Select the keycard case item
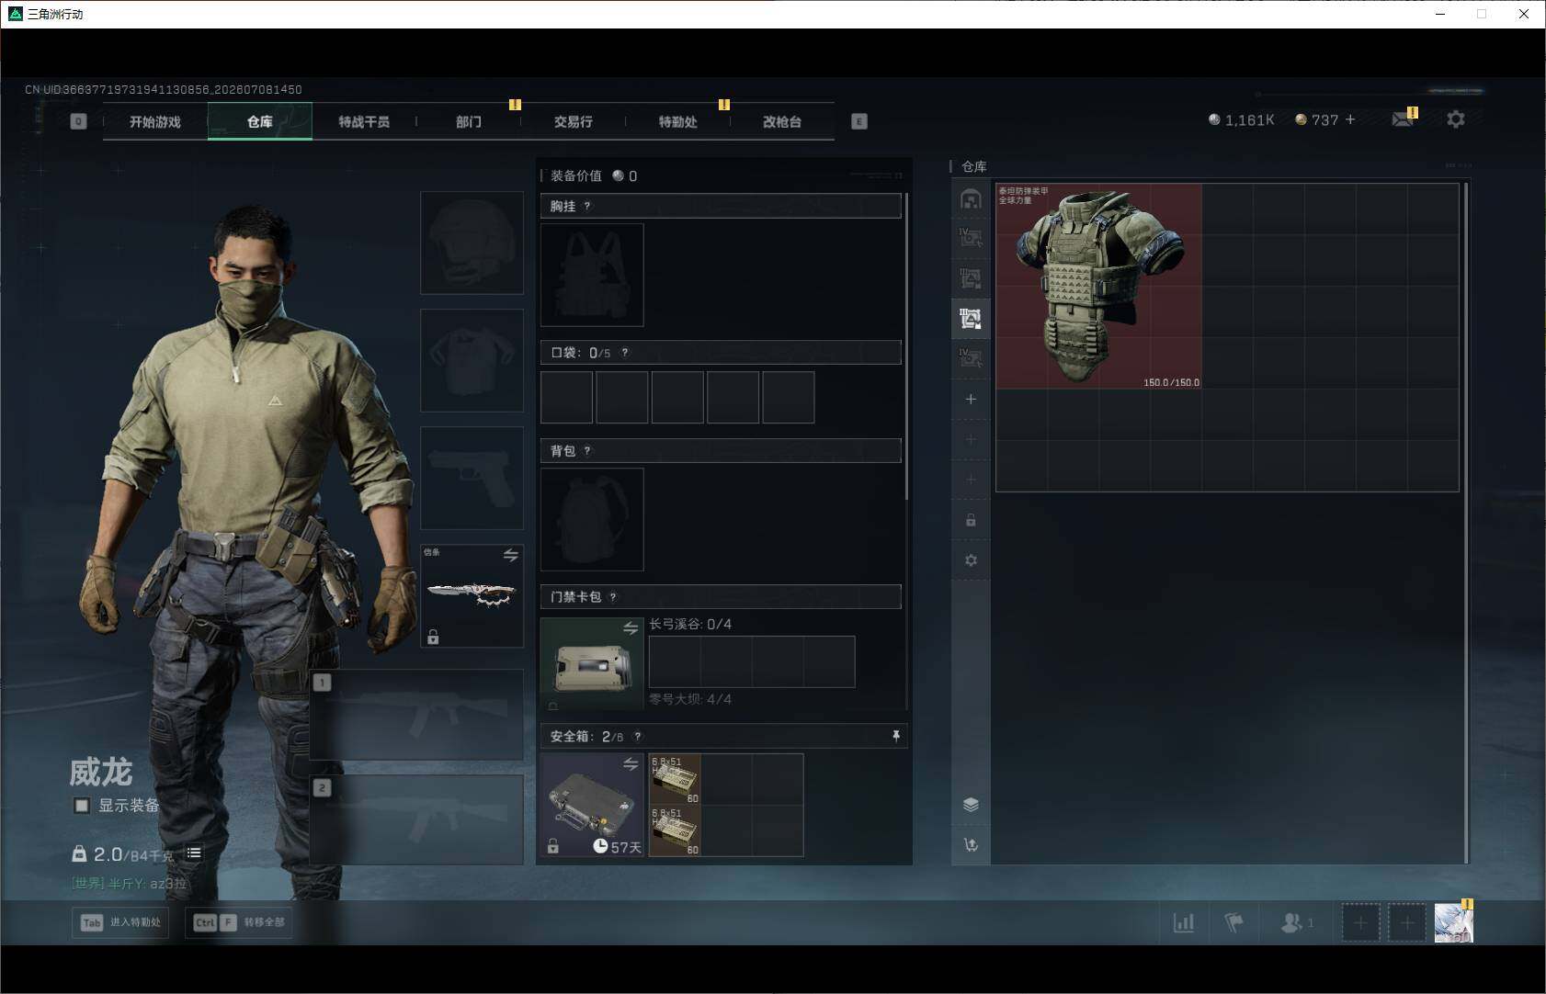 (592, 663)
